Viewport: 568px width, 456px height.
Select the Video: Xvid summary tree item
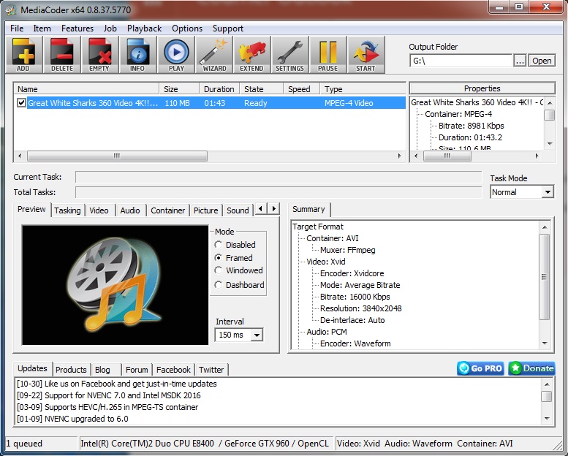325,262
